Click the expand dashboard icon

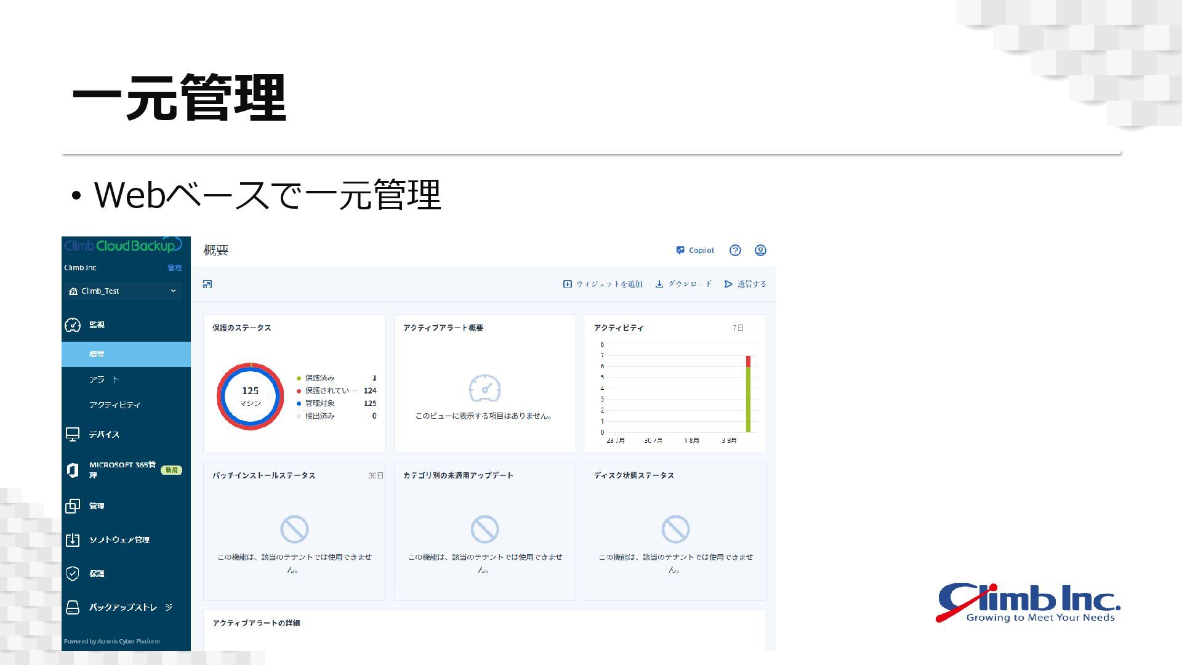207,284
